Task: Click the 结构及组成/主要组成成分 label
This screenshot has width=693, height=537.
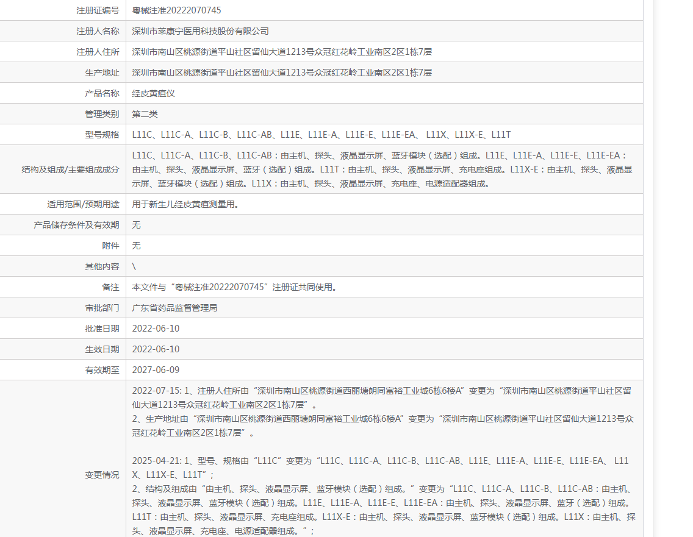Action: 70,169
